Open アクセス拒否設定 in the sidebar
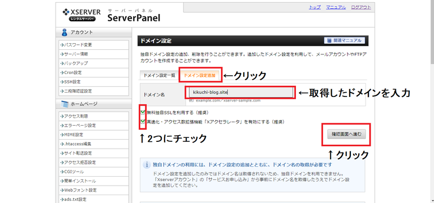This screenshot has width=434, height=203. (94, 163)
